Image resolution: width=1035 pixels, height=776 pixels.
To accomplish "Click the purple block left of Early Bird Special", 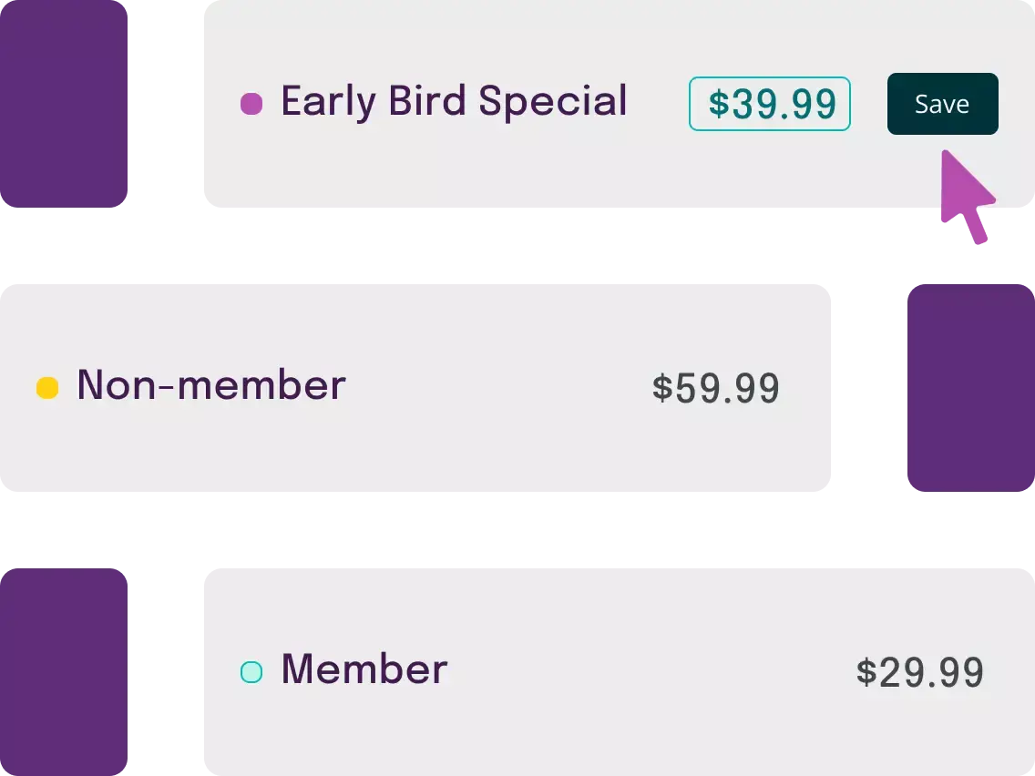I will pyautogui.click(x=64, y=104).
